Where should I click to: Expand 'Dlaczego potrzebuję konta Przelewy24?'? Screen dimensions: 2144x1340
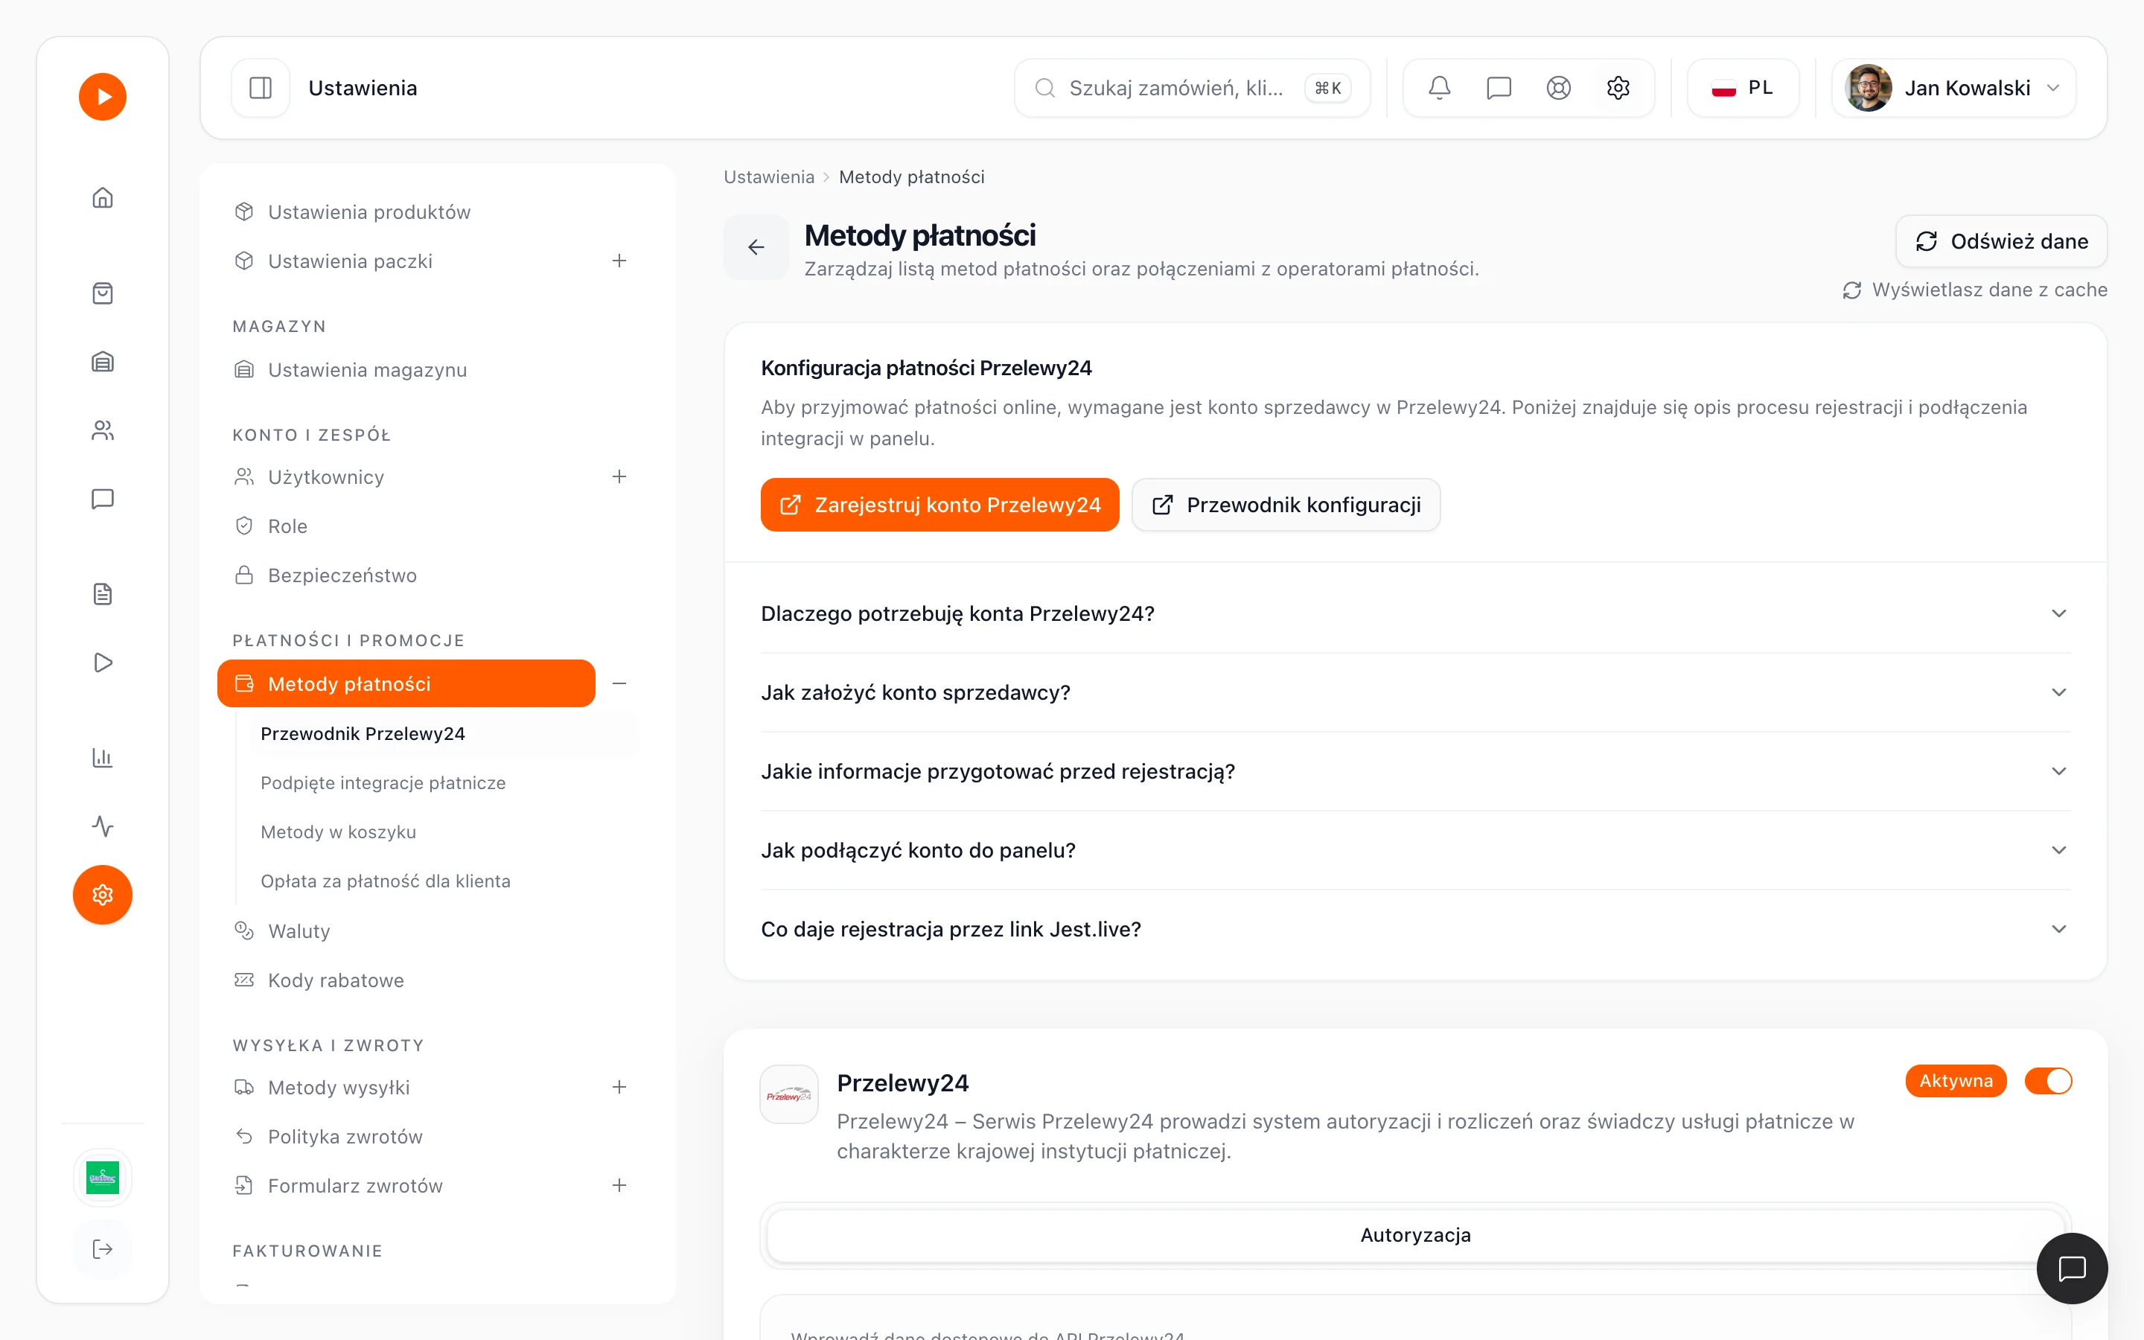point(1416,613)
